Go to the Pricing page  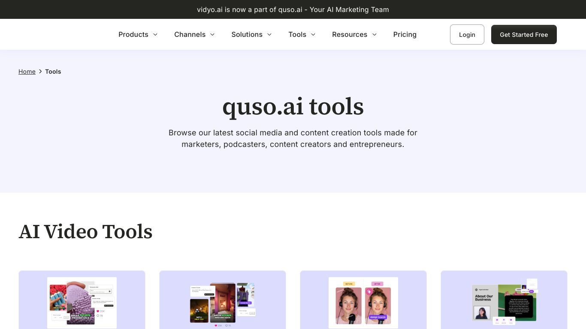point(405,34)
